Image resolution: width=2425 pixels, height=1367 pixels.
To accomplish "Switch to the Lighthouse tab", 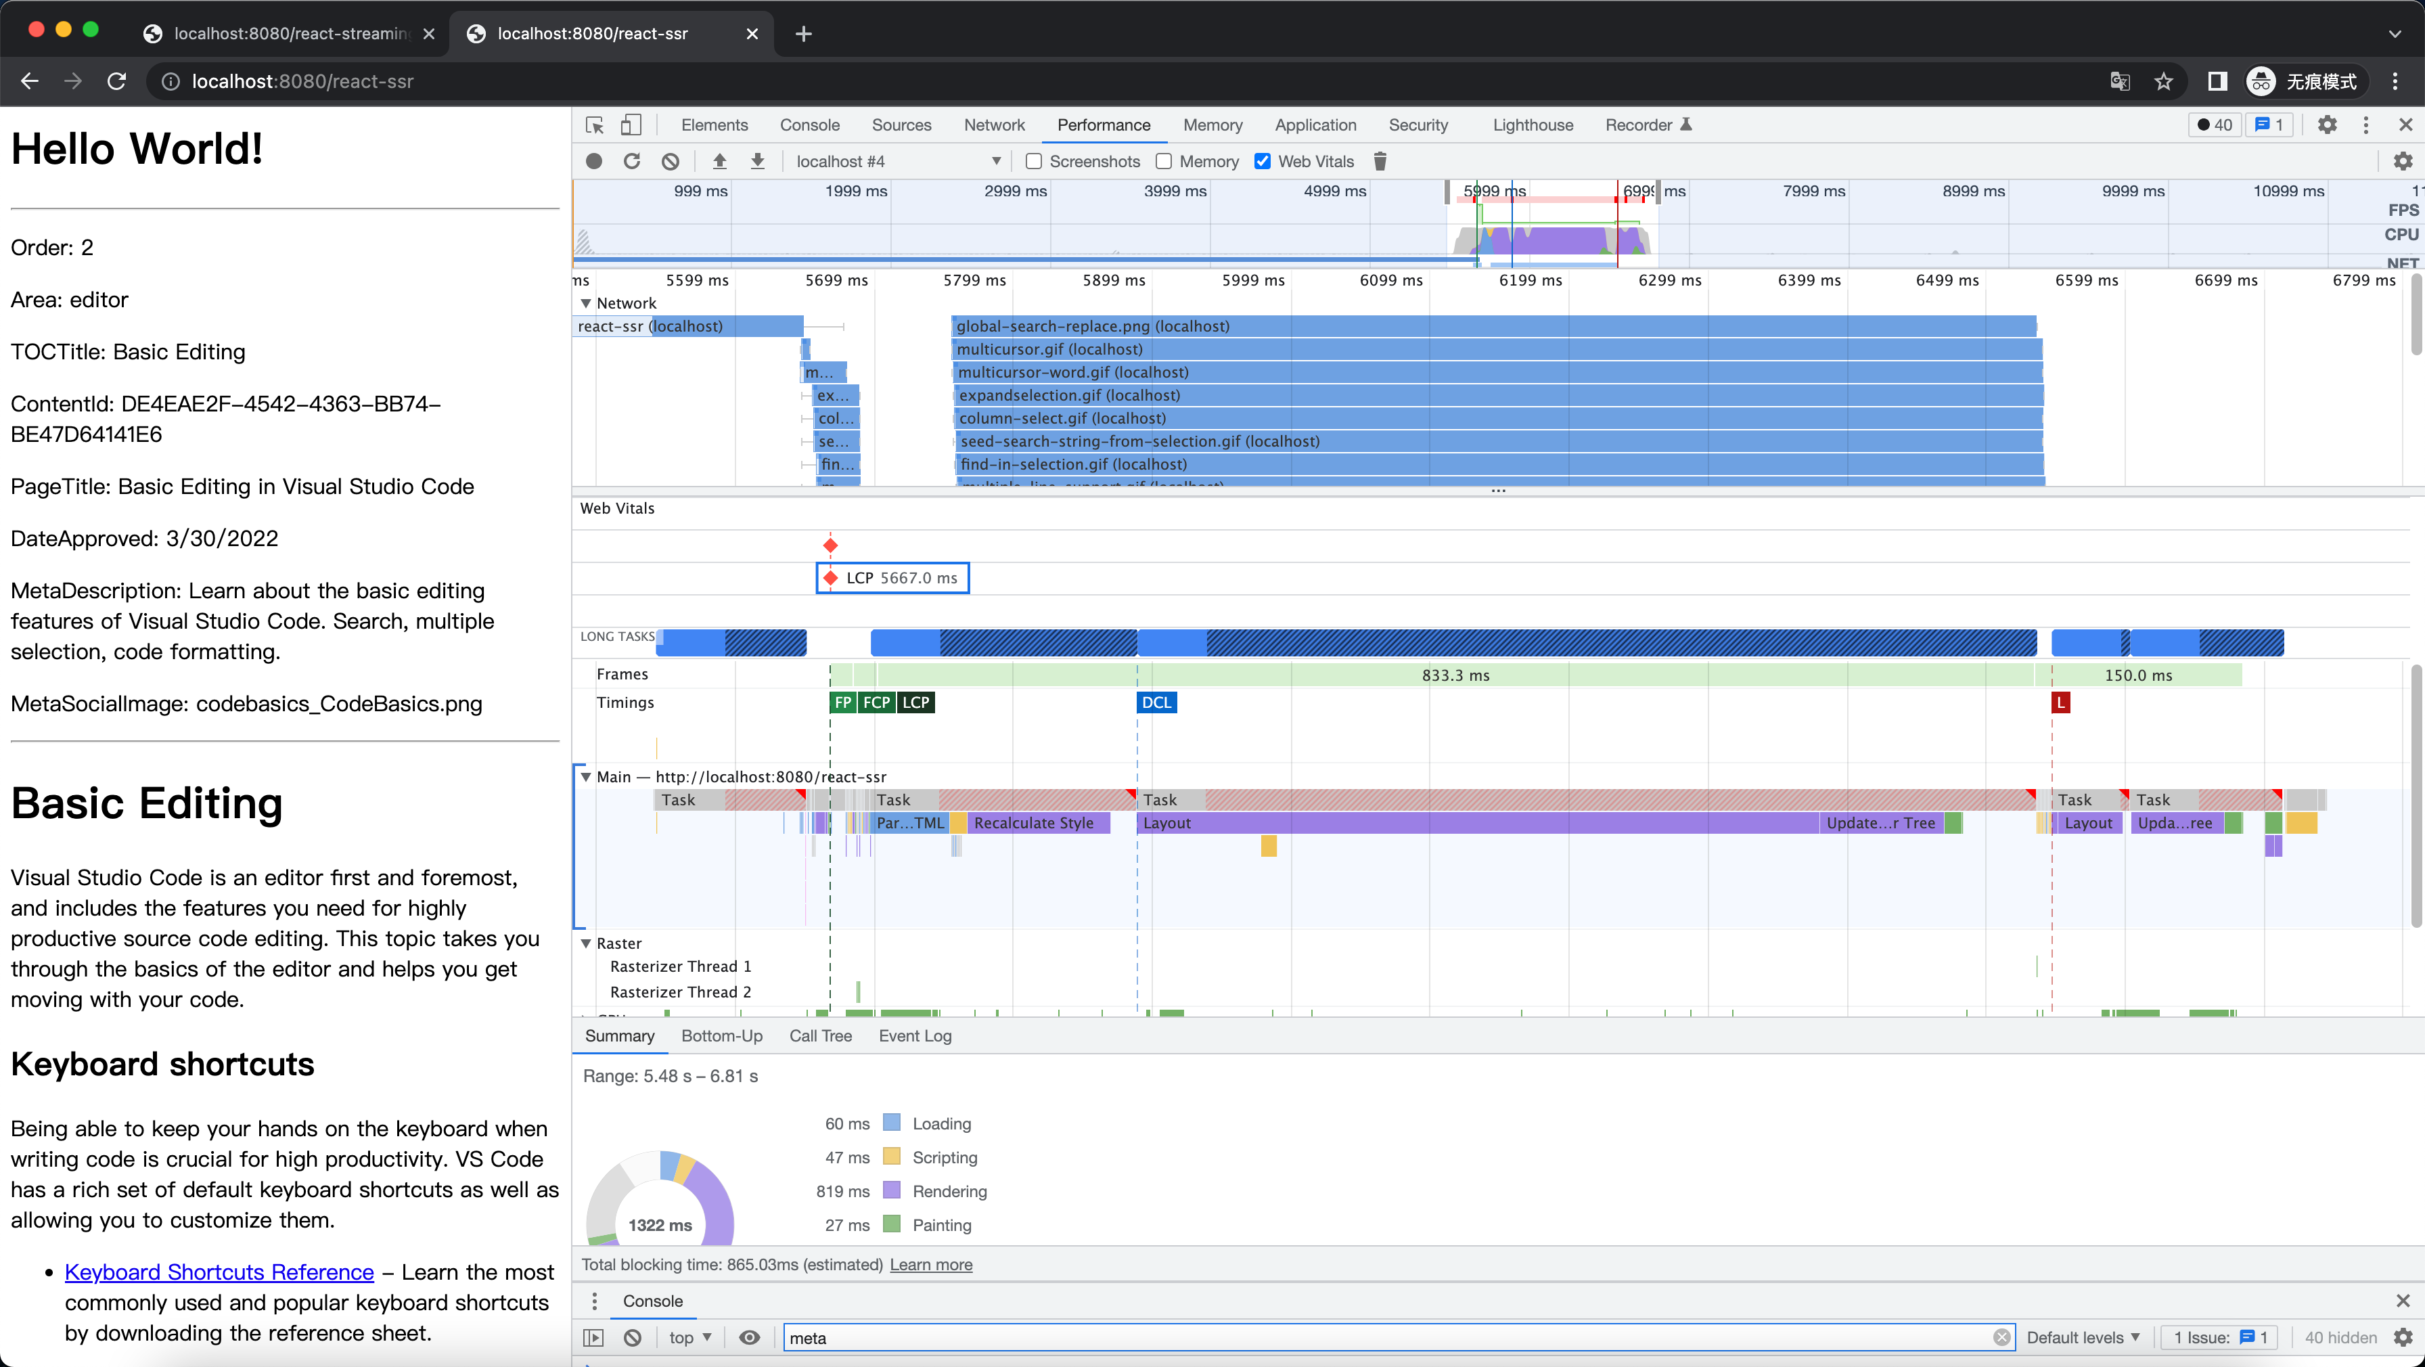I will click(x=1533, y=125).
